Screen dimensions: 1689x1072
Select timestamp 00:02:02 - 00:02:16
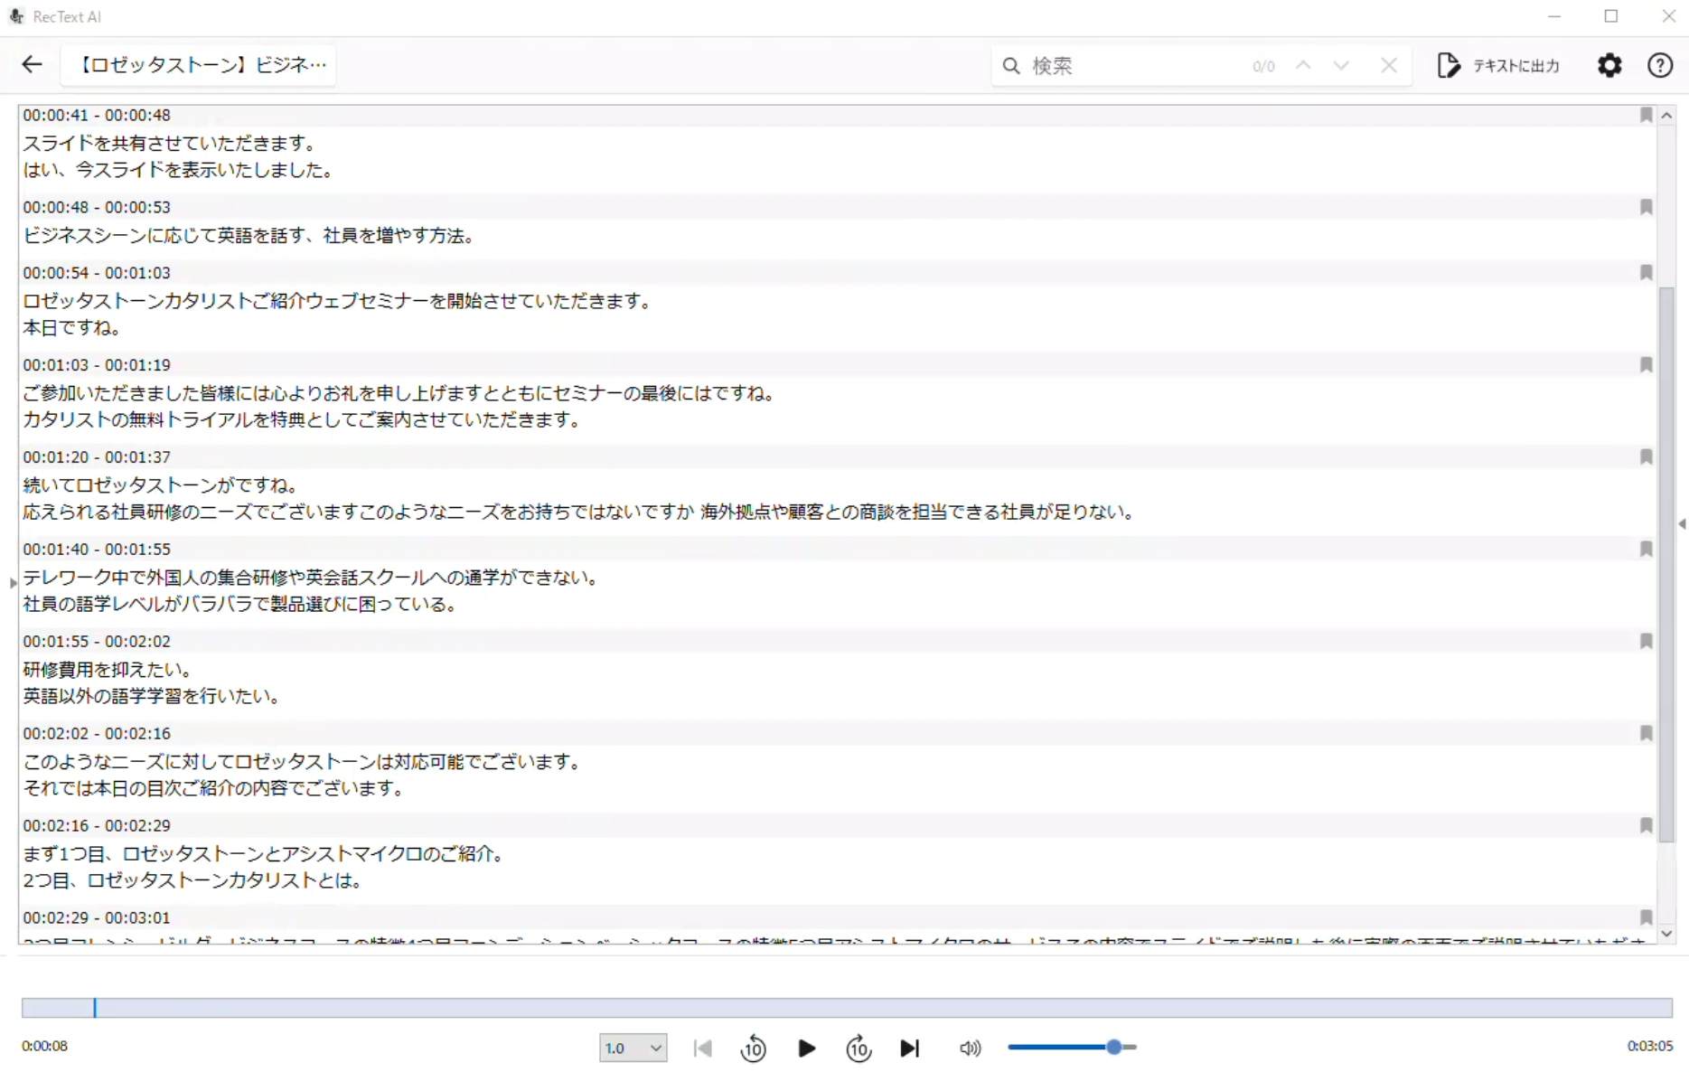[x=97, y=733]
